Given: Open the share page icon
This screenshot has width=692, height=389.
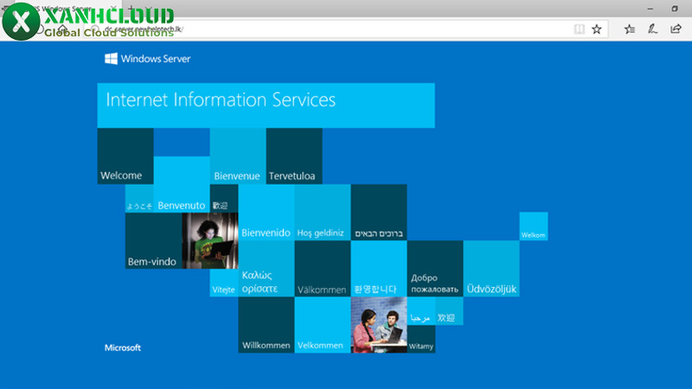Looking at the screenshot, I should pyautogui.click(x=676, y=29).
